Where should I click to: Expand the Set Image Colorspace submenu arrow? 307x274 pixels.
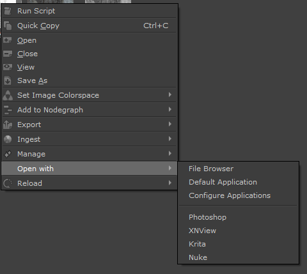point(170,95)
